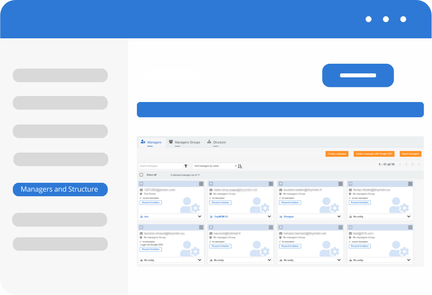Open the Sort managers by name dropdown
The width and height of the screenshot is (432, 295).
(x=215, y=166)
